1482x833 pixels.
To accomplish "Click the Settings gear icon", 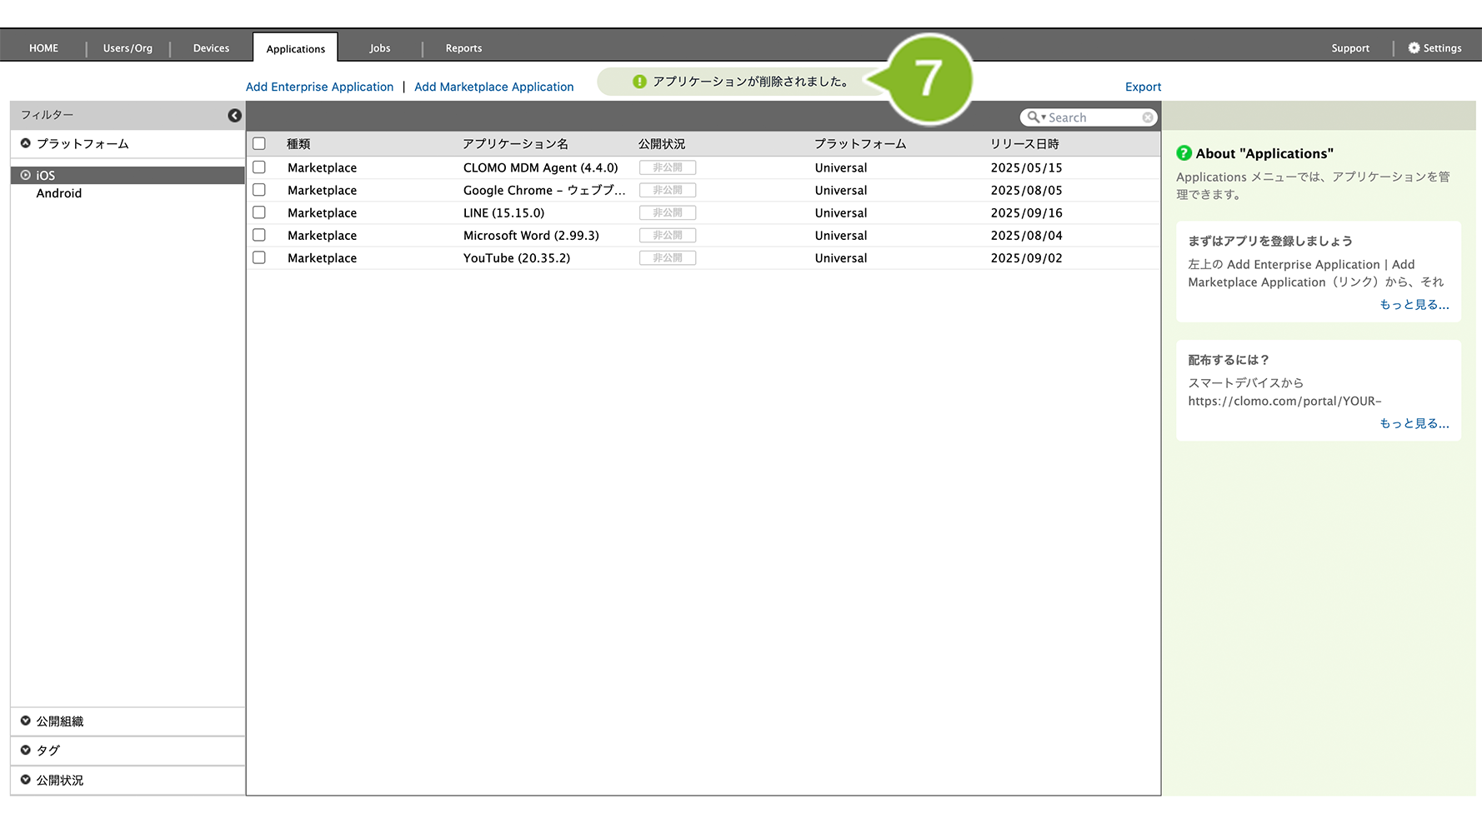I will [x=1414, y=48].
